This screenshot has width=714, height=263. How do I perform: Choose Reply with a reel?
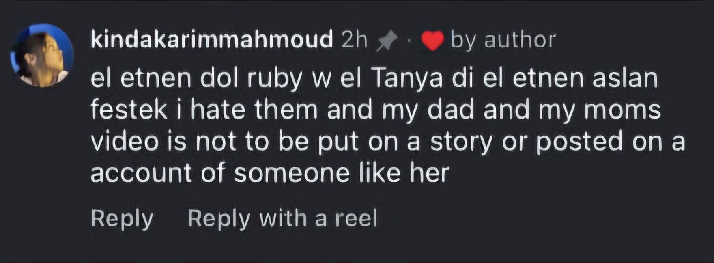point(282,218)
